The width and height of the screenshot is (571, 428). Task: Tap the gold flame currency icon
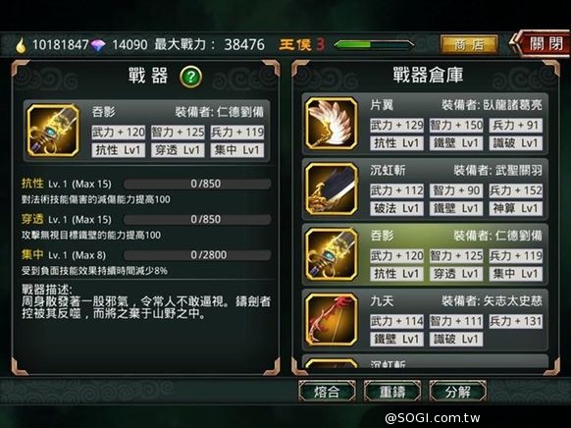tap(22, 45)
